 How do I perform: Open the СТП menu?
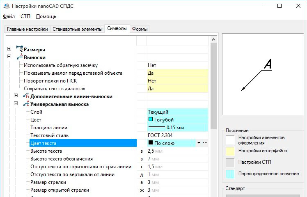25,16
